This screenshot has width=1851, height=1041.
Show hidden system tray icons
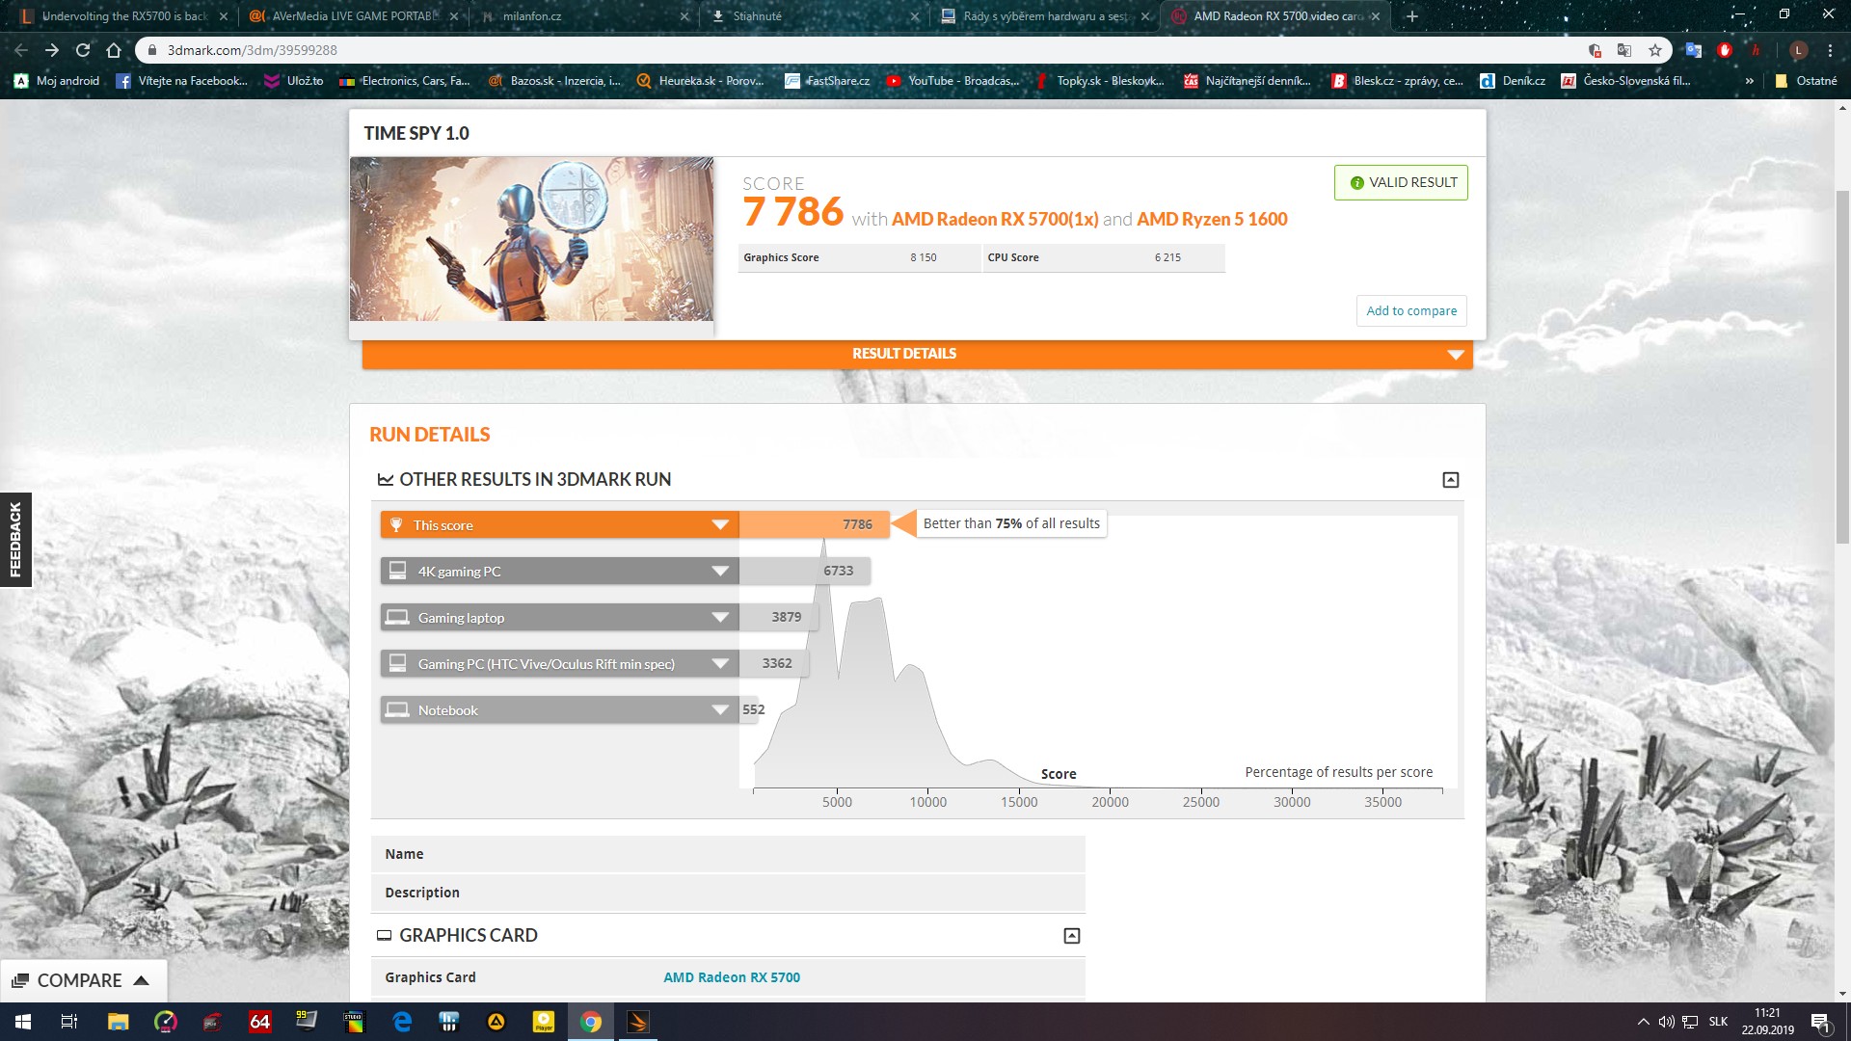(1643, 1022)
